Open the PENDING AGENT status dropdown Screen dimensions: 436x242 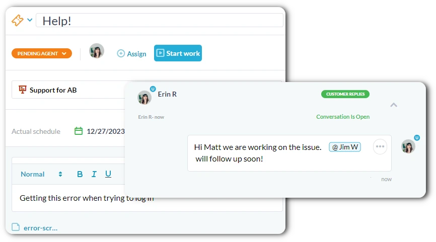[x=42, y=53]
